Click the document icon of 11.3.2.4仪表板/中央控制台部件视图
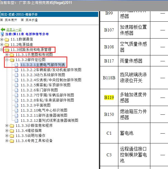 [17, 80]
